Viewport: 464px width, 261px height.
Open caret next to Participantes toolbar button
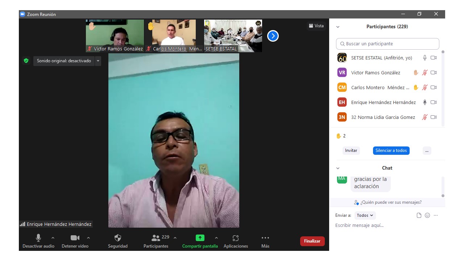175,238
